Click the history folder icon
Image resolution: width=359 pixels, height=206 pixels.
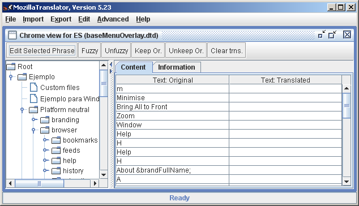[x=56, y=171]
